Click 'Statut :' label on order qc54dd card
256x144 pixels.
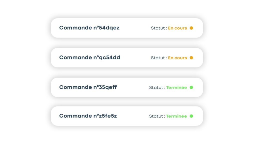(159, 58)
